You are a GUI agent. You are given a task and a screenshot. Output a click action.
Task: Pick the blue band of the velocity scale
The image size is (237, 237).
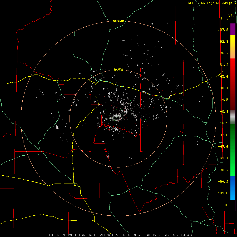(x=233, y=188)
